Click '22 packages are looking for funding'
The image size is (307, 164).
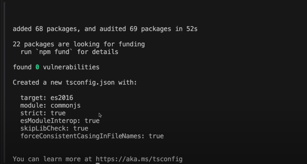tap(79, 44)
